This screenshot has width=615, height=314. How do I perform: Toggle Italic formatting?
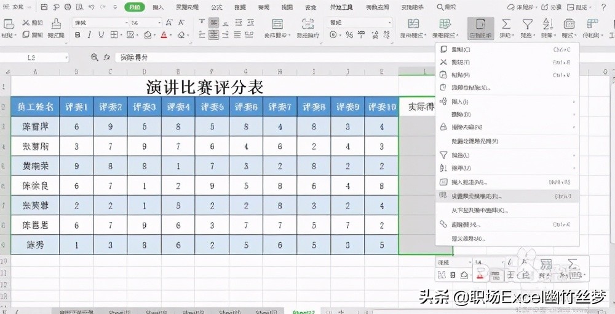(89, 35)
